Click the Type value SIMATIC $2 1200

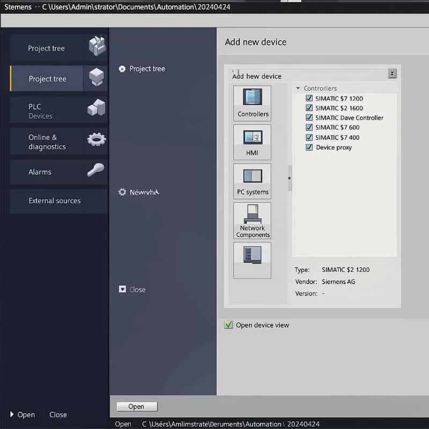345,270
